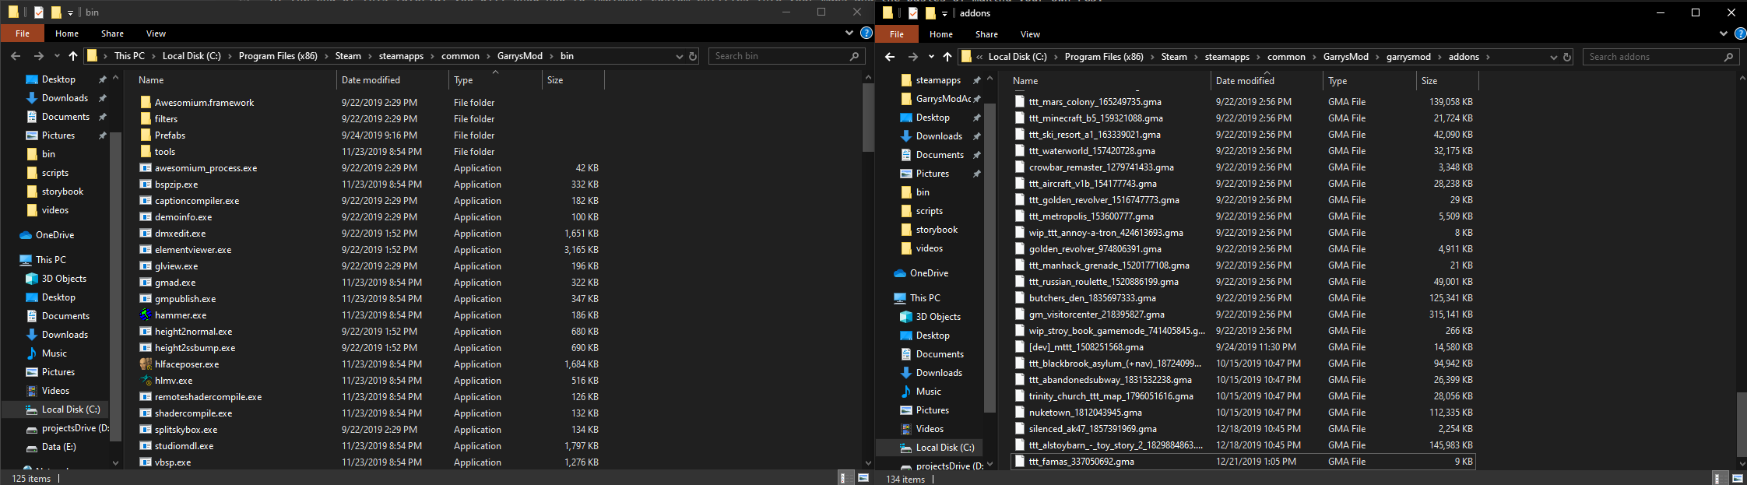This screenshot has height=485, width=1747.
Task: Sort addons files by Name column
Action: (1109, 81)
